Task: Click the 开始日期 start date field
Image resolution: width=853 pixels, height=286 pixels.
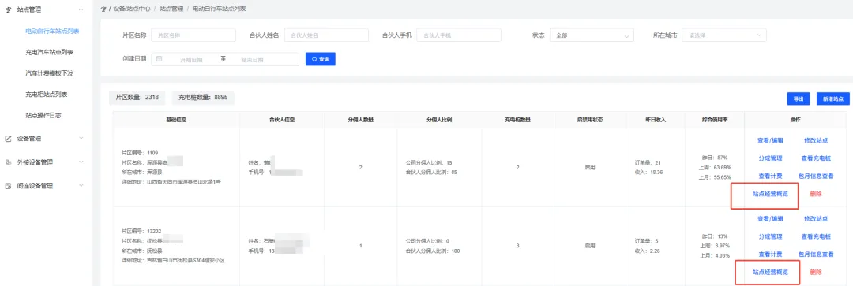Action: tap(191, 59)
